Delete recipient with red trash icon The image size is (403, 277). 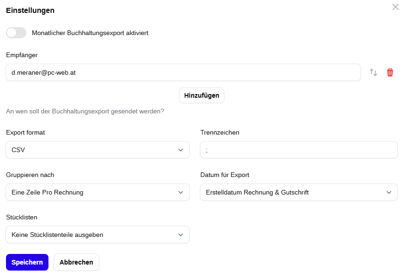click(x=390, y=72)
